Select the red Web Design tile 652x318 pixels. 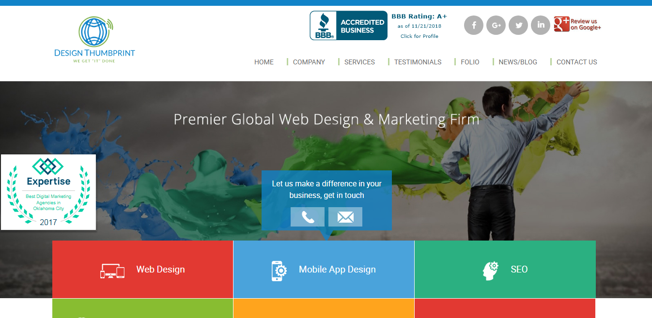142,269
